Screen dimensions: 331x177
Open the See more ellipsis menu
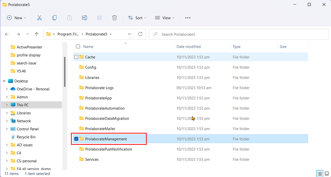tap(188, 18)
